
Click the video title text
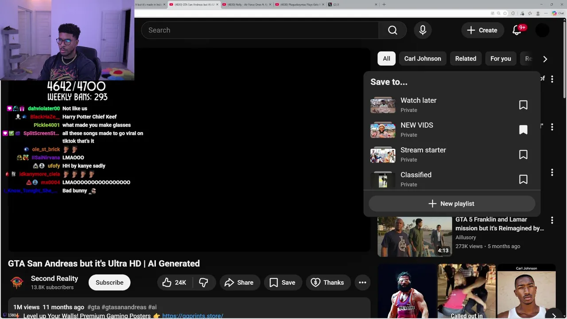[x=104, y=264]
